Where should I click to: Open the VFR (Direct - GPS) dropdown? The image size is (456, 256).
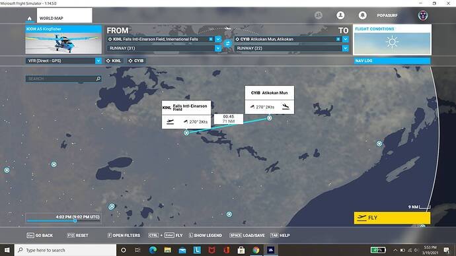[63, 61]
